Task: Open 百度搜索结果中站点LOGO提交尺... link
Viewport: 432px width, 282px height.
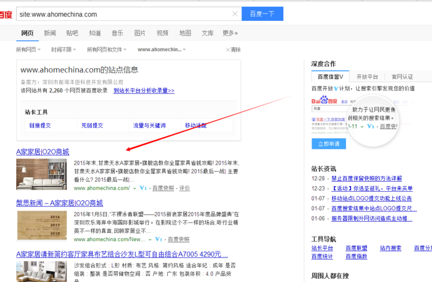Action: 374,208
